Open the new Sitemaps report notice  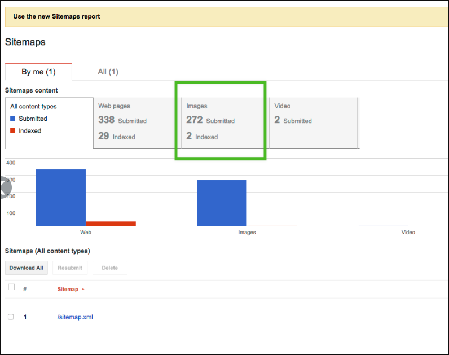pos(56,17)
